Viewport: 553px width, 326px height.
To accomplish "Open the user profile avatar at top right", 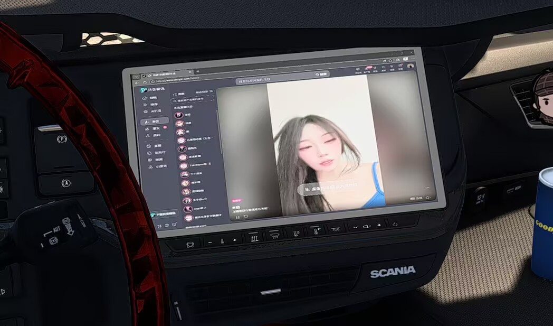I will [x=410, y=66].
